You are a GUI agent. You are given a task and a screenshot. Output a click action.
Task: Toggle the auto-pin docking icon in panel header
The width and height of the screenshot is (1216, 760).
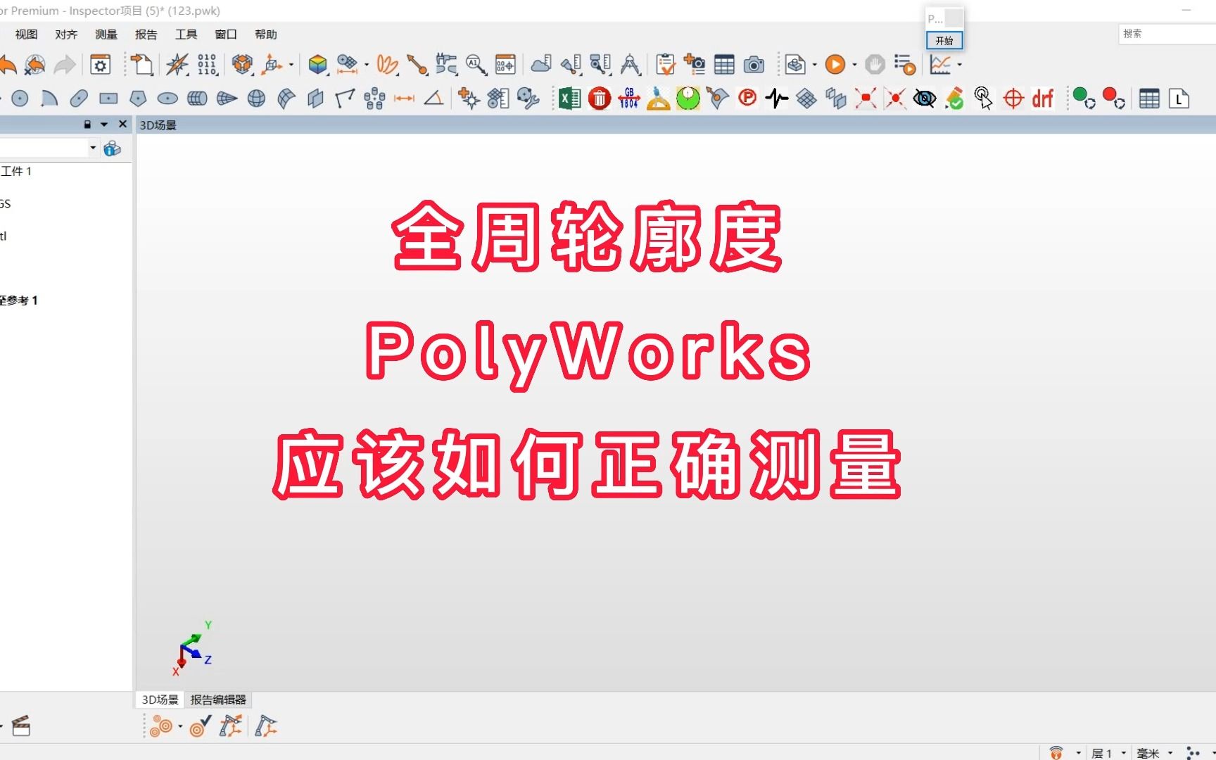87,124
